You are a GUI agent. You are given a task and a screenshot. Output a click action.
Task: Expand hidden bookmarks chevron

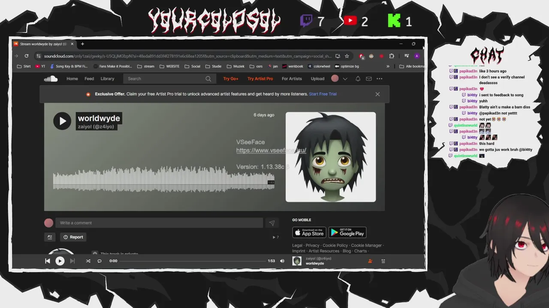(388, 66)
